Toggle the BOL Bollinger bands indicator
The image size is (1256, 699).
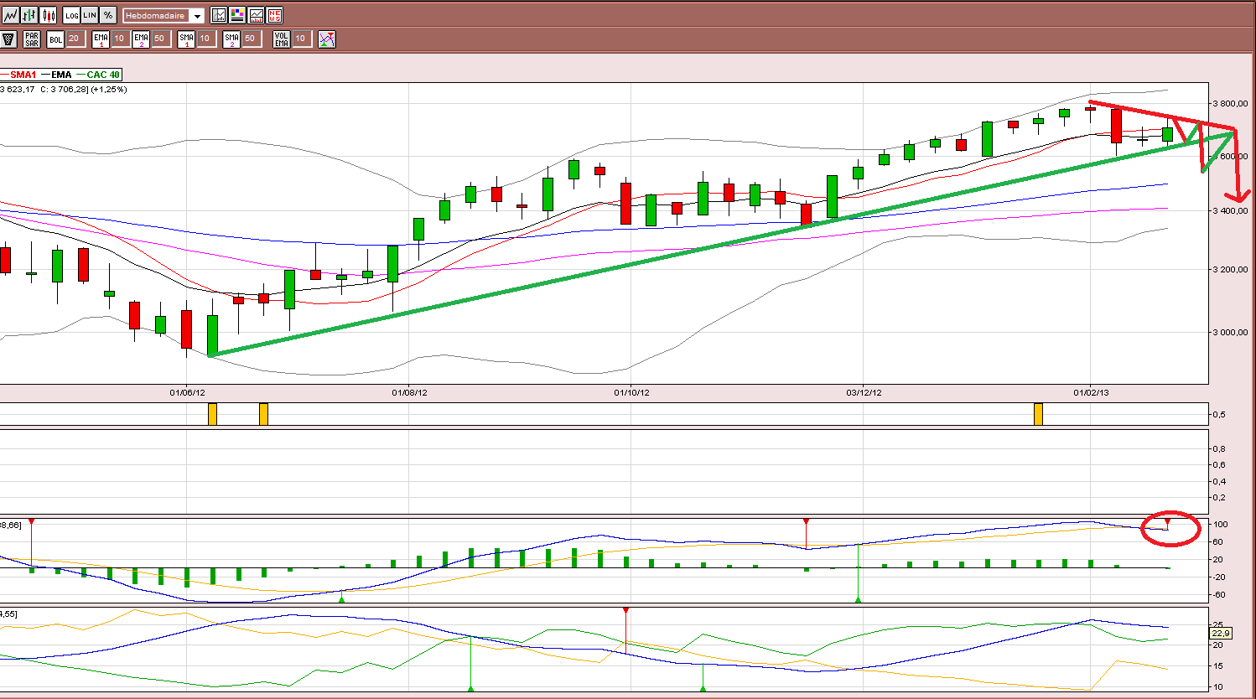click(x=55, y=39)
